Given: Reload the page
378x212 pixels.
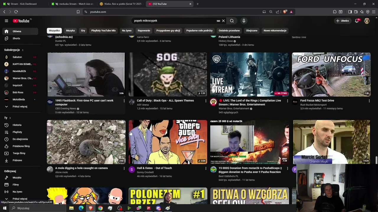Looking at the screenshot, I should click(x=16, y=12).
